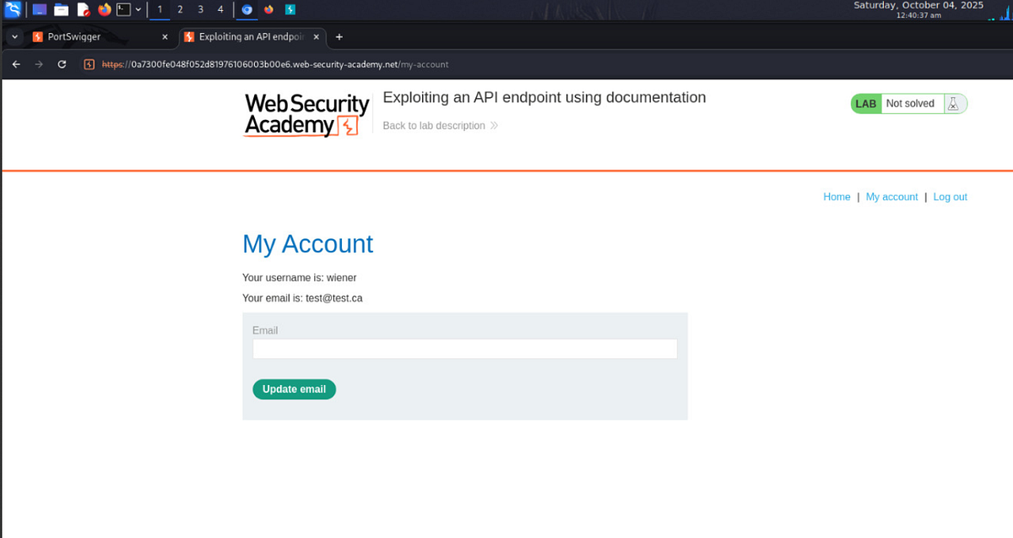Switch to workspace 2
The image size is (1013, 538).
coord(180,10)
